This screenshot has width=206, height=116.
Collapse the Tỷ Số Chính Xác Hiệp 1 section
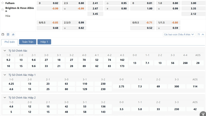[5, 75]
